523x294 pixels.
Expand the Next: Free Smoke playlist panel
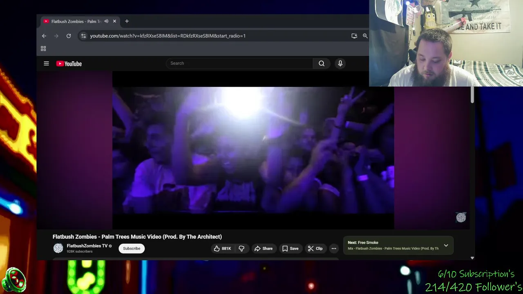(446, 245)
